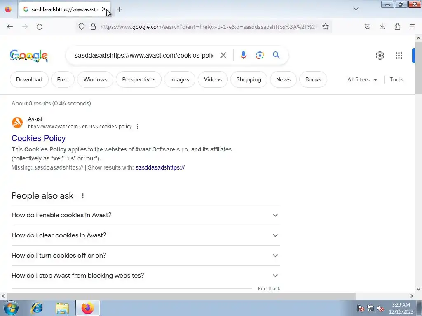Reload the page with refresh icon
The width and height of the screenshot is (422, 316).
click(x=40, y=27)
